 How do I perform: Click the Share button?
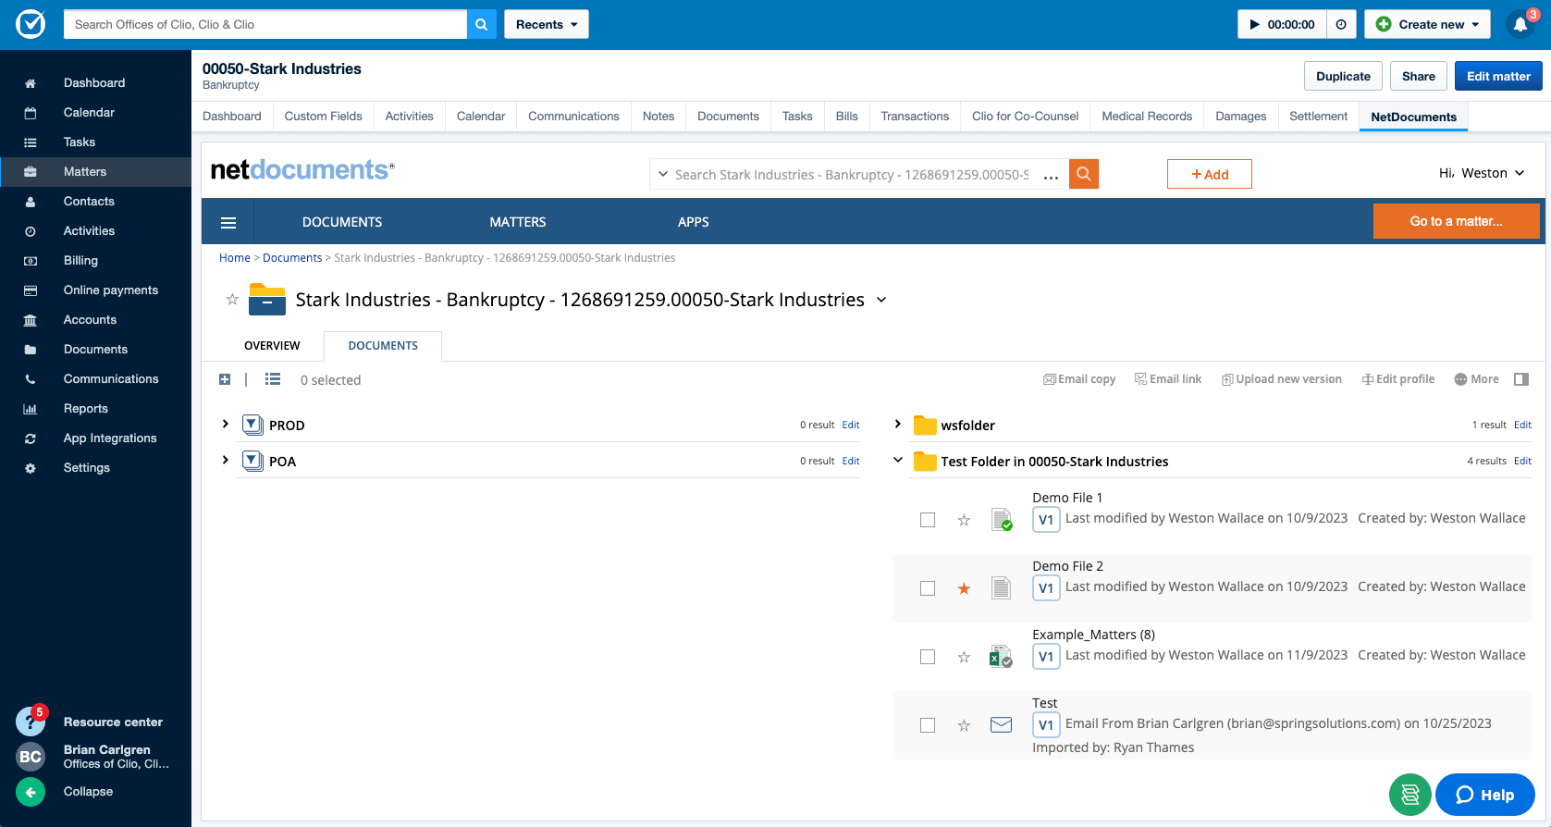point(1418,76)
